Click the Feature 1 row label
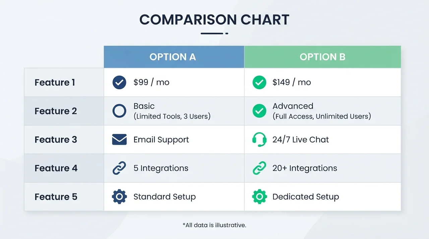 click(55, 82)
